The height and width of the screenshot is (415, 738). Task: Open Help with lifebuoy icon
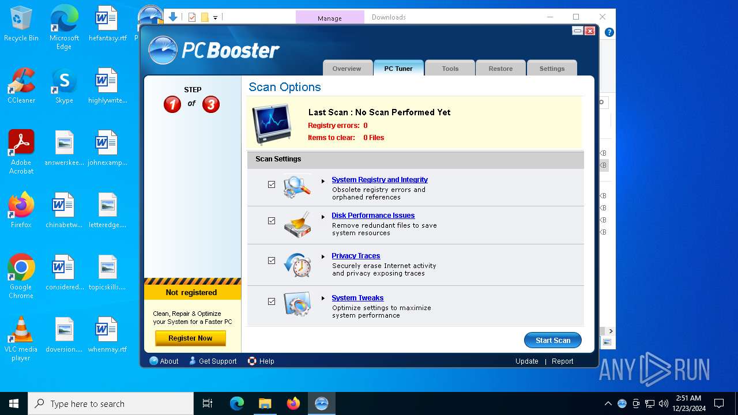[x=261, y=361]
